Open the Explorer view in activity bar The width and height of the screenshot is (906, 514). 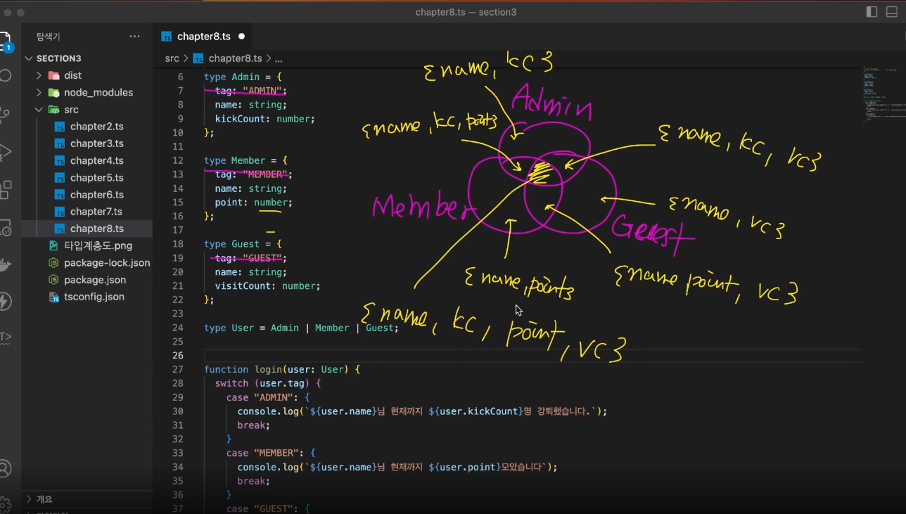(x=6, y=41)
